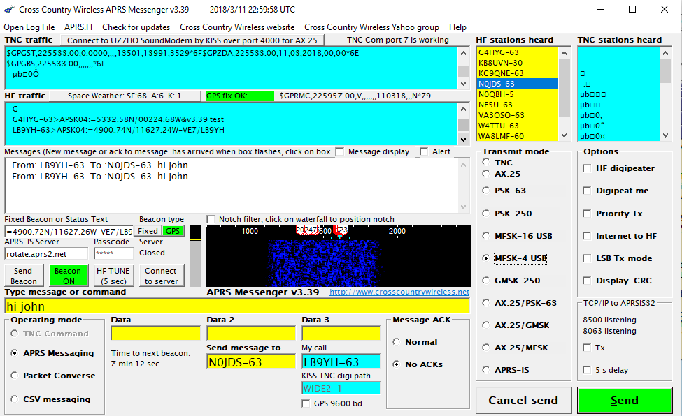
Task: Select Packet Converse operating mode
Action: click(x=15, y=376)
